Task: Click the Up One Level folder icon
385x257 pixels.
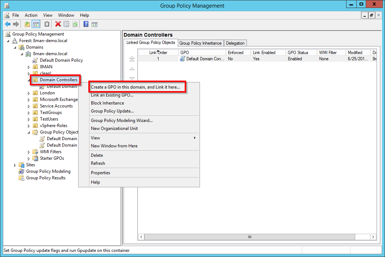Action: click(27, 24)
